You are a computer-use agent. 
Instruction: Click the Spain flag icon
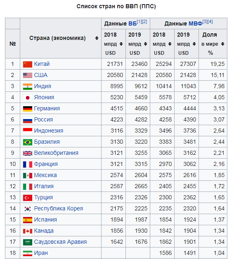coord(28,220)
